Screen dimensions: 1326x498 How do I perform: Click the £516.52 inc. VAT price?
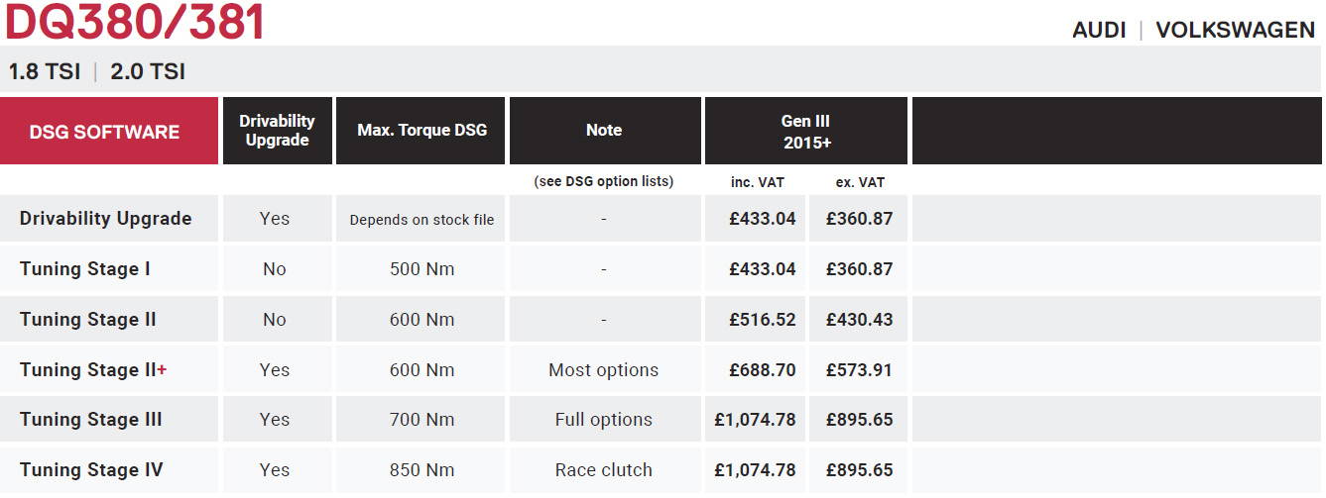tap(763, 320)
